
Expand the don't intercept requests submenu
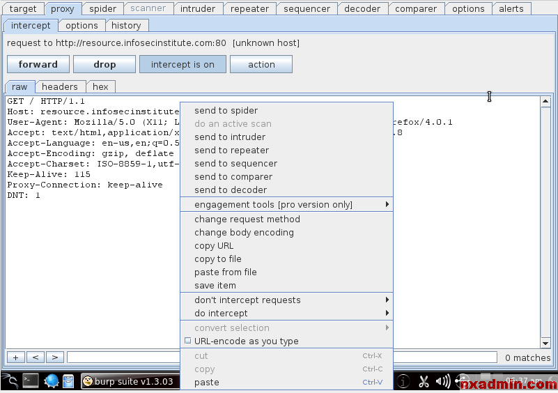[x=286, y=300]
